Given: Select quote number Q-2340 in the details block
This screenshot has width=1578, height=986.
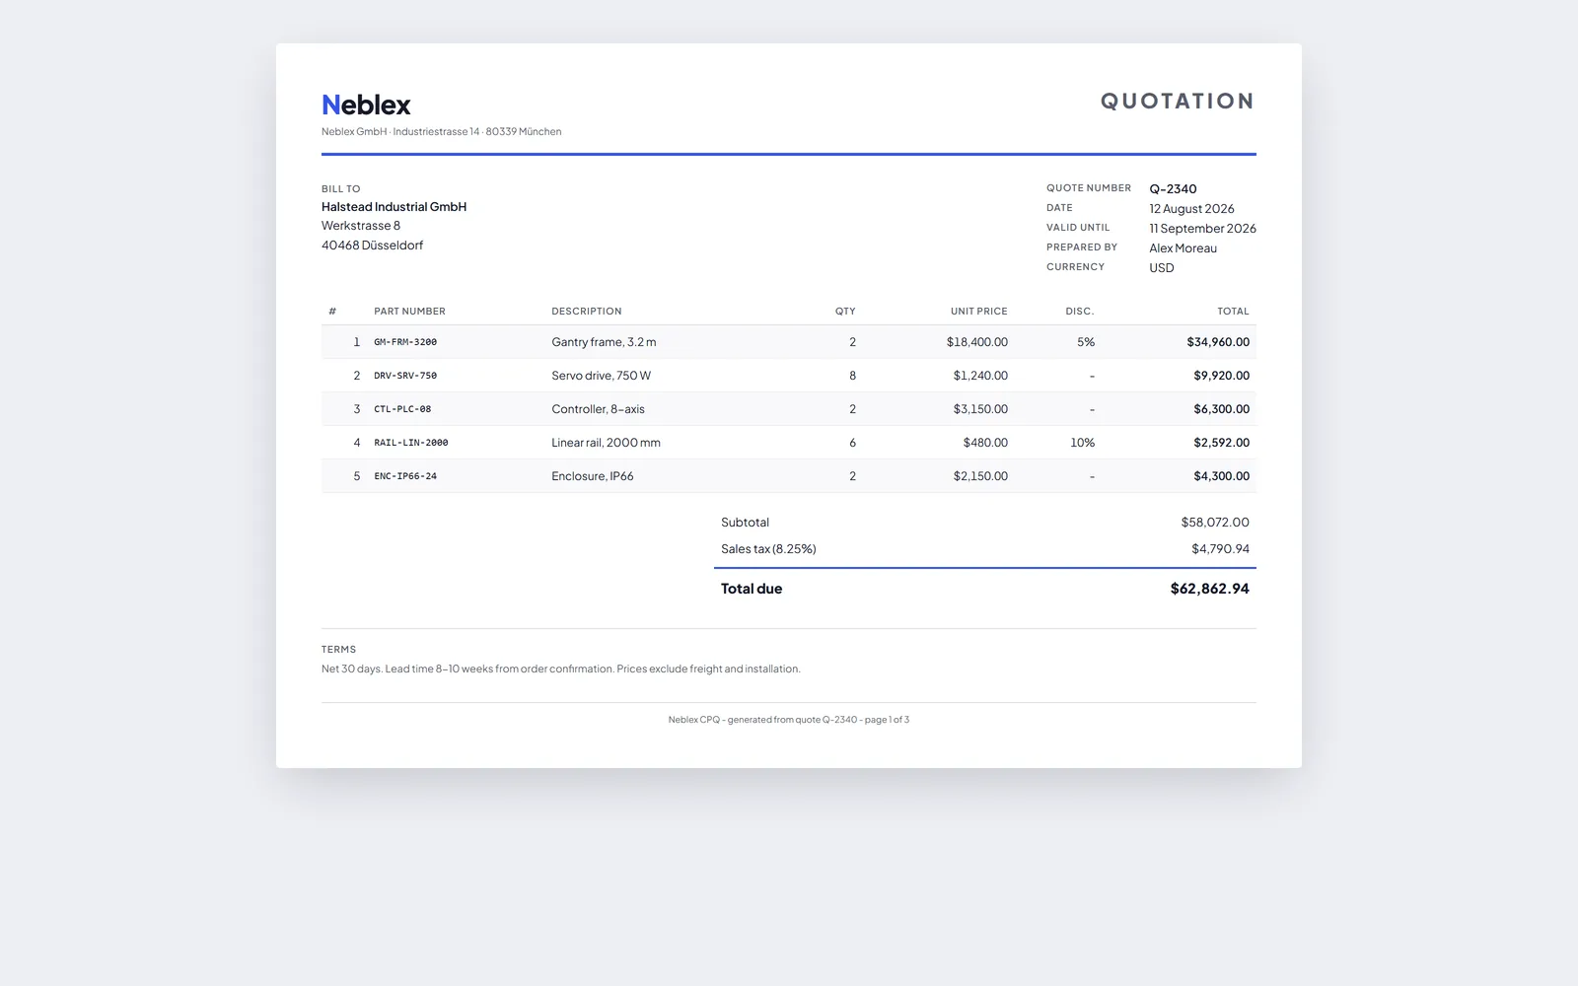Looking at the screenshot, I should click(x=1173, y=188).
